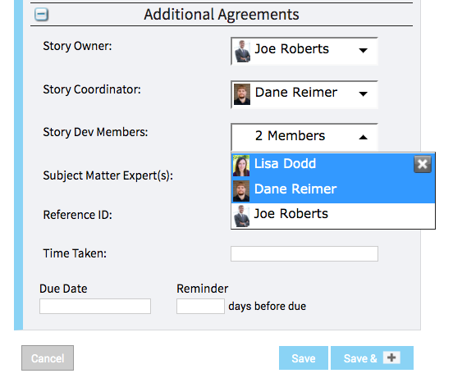The height and width of the screenshot is (387, 453).
Task: Collapse the Additional Agreements section
Action: tap(41, 15)
